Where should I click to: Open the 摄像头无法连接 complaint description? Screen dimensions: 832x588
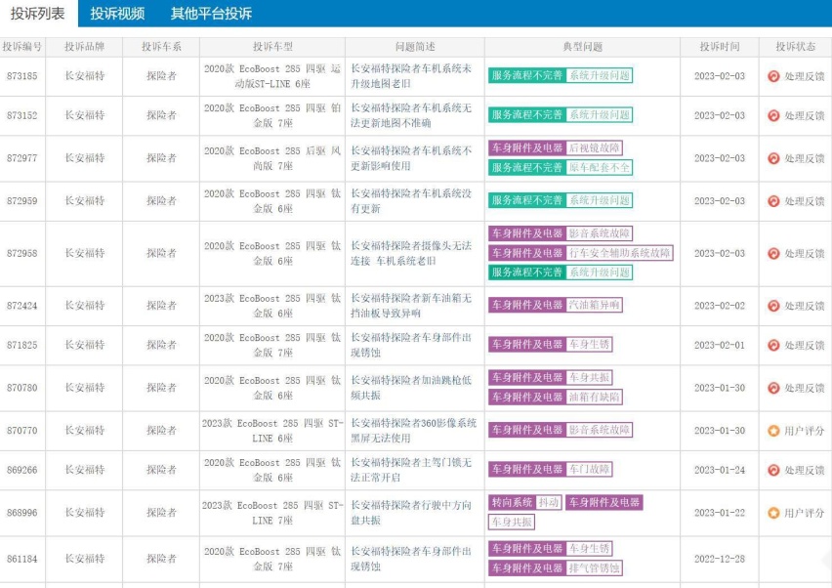point(411,253)
